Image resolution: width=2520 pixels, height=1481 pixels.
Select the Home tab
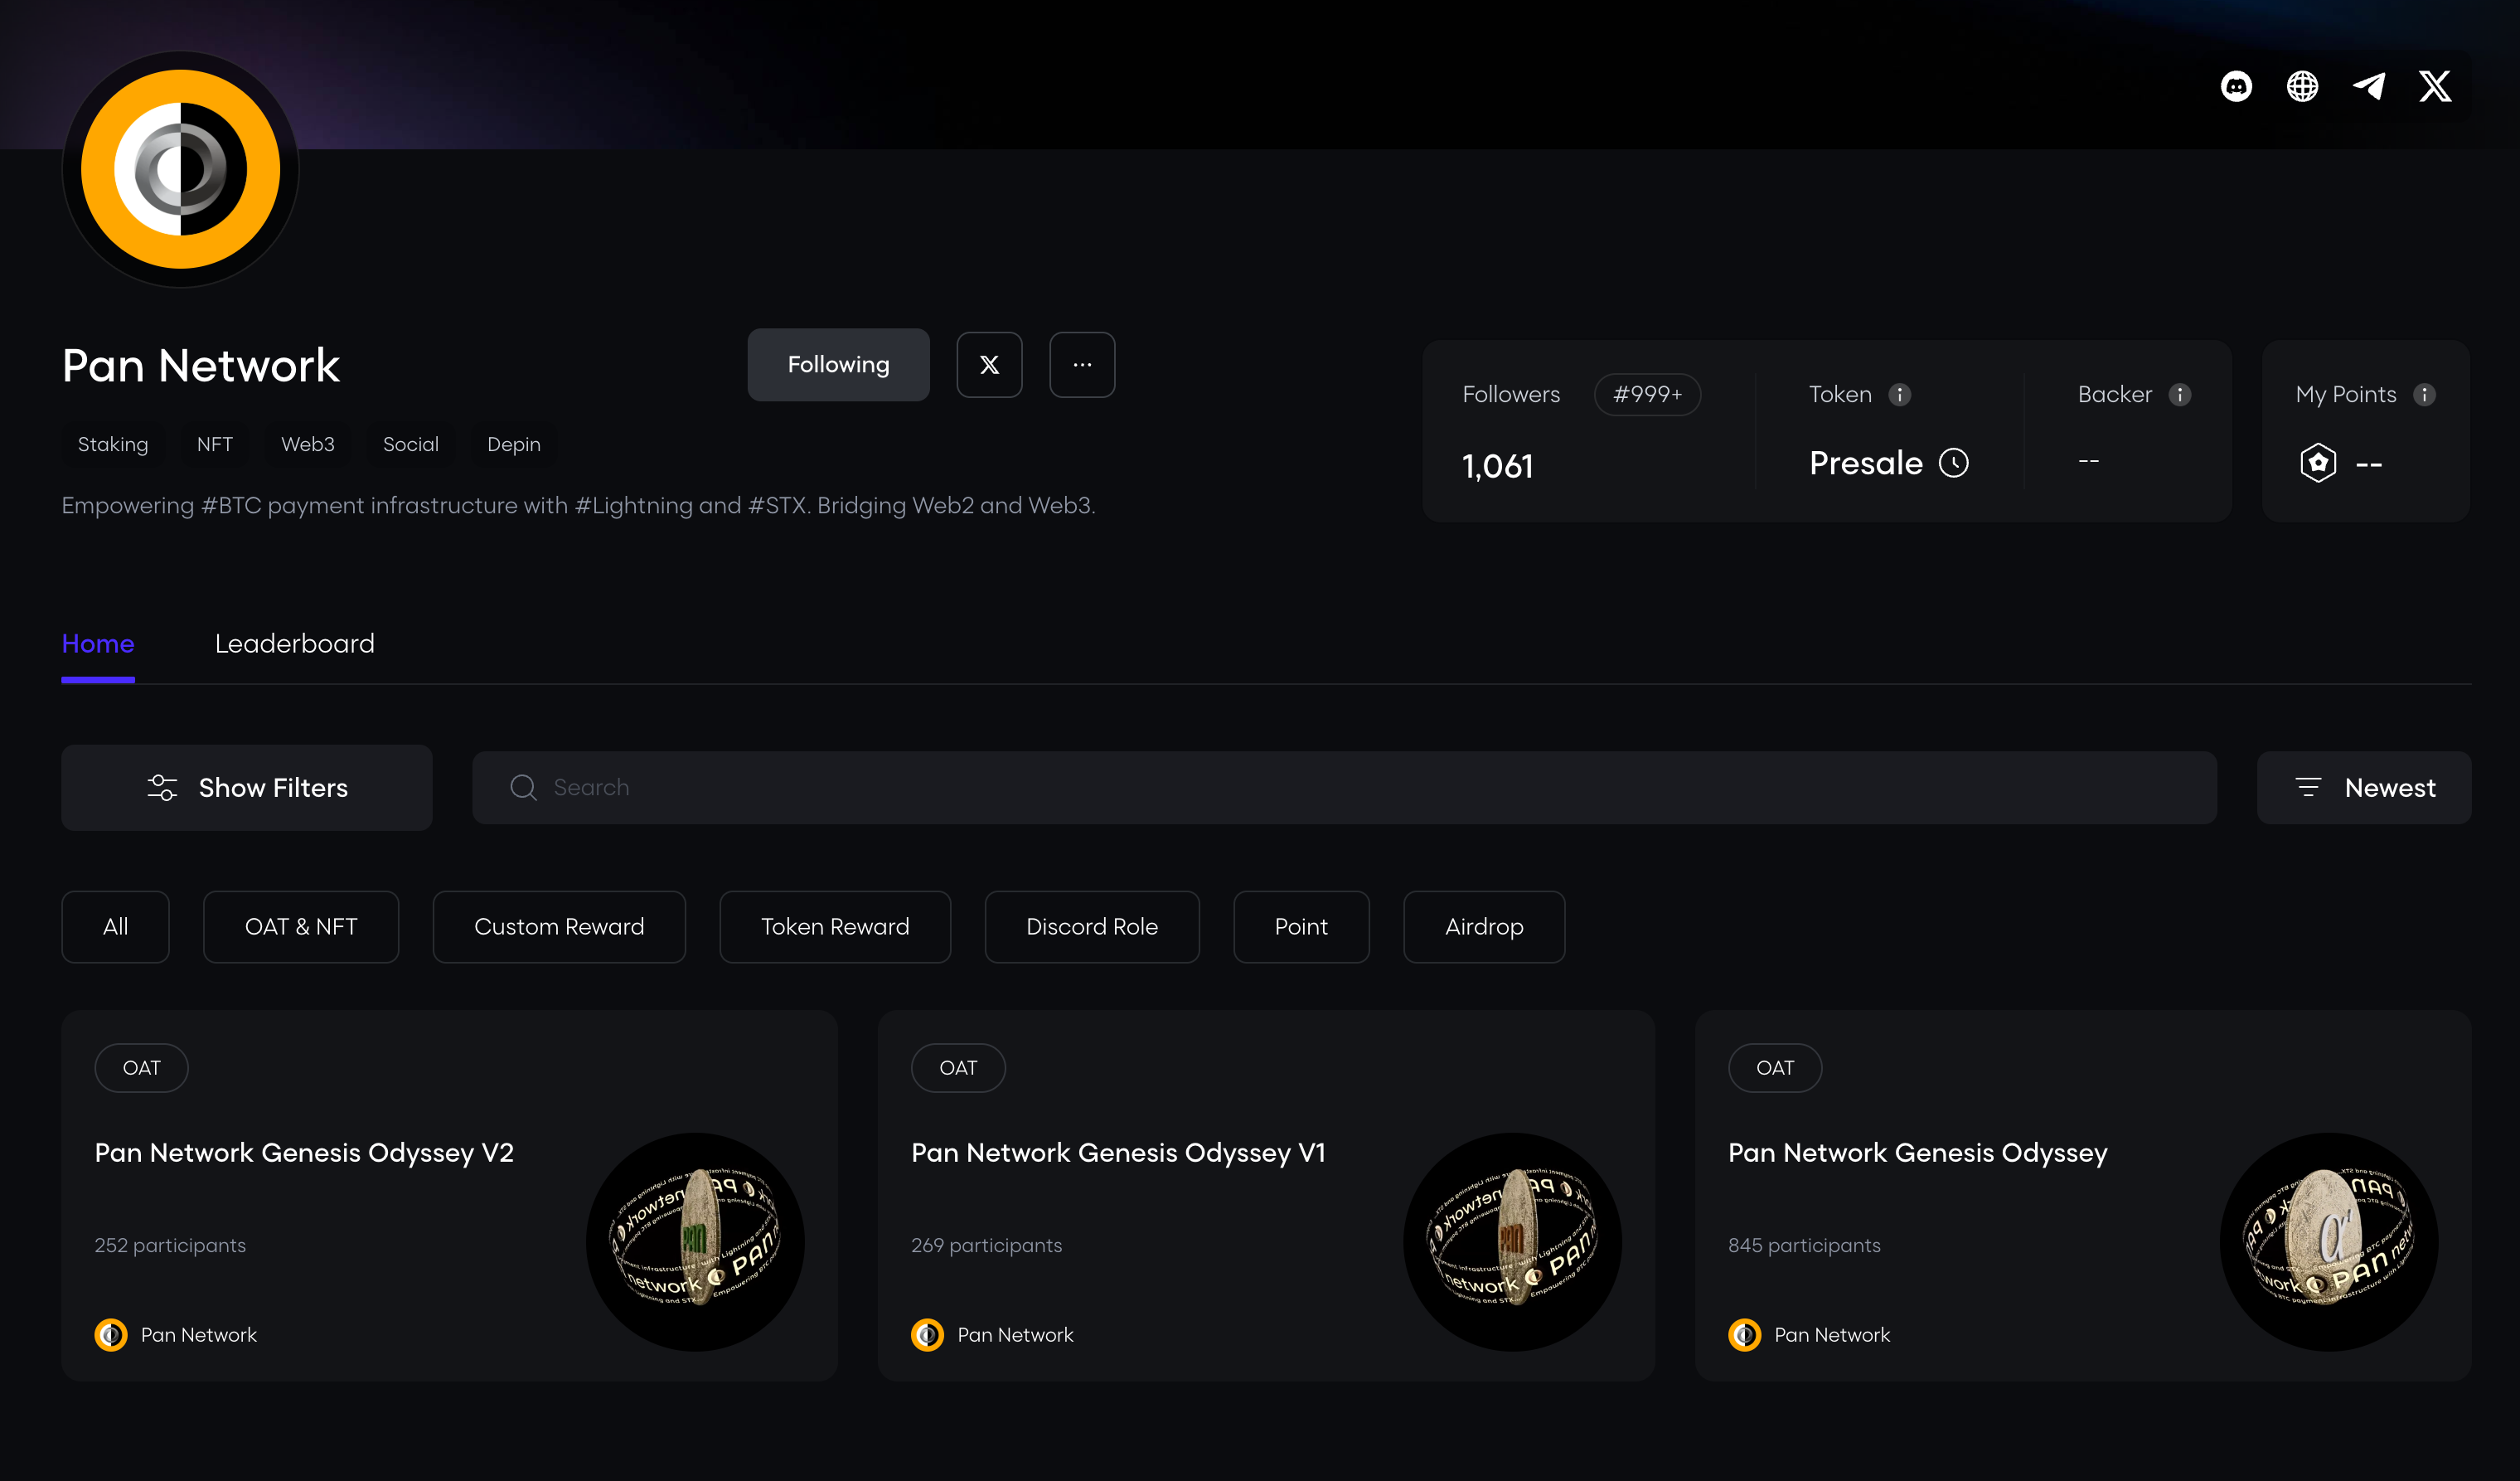pyautogui.click(x=98, y=643)
